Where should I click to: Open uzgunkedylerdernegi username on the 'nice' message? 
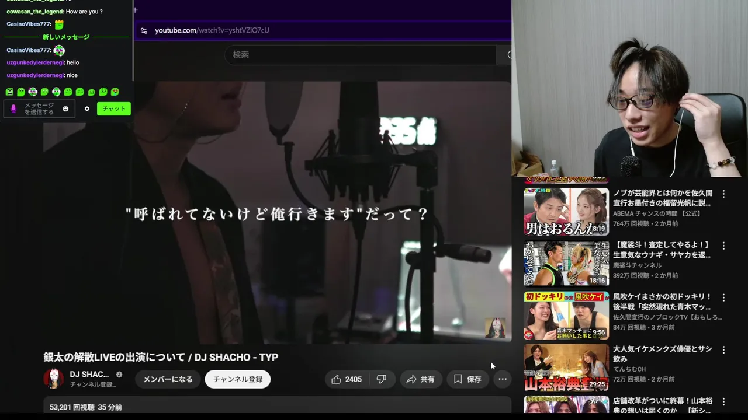click(x=35, y=75)
